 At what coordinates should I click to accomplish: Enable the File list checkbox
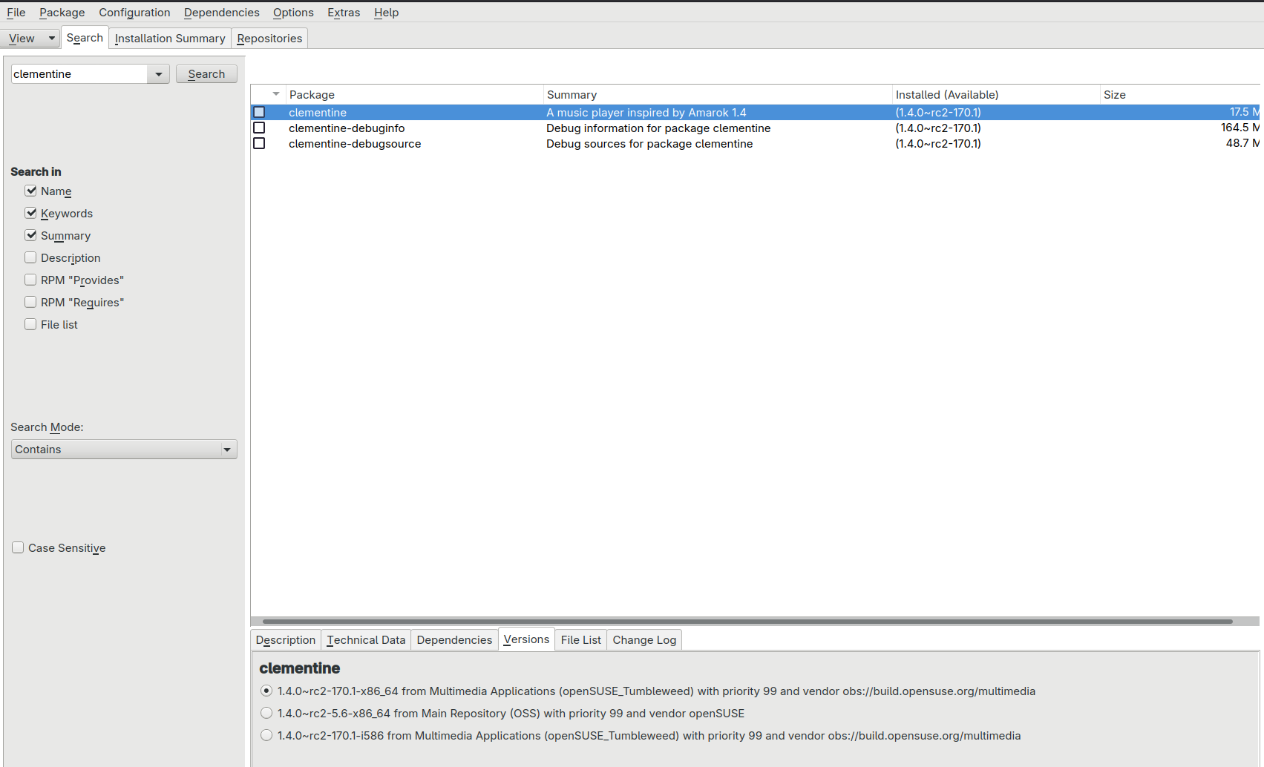click(x=30, y=324)
